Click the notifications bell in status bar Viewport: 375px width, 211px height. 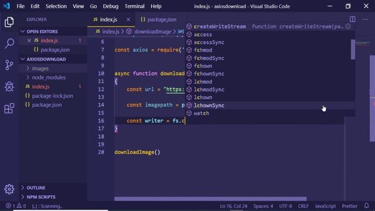[x=366, y=206]
